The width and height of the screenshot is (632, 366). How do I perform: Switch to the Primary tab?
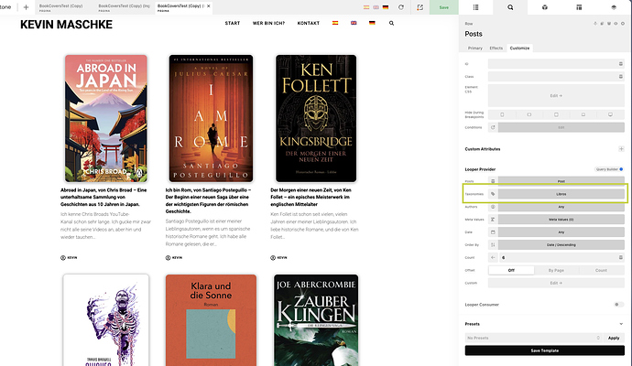tap(474, 47)
